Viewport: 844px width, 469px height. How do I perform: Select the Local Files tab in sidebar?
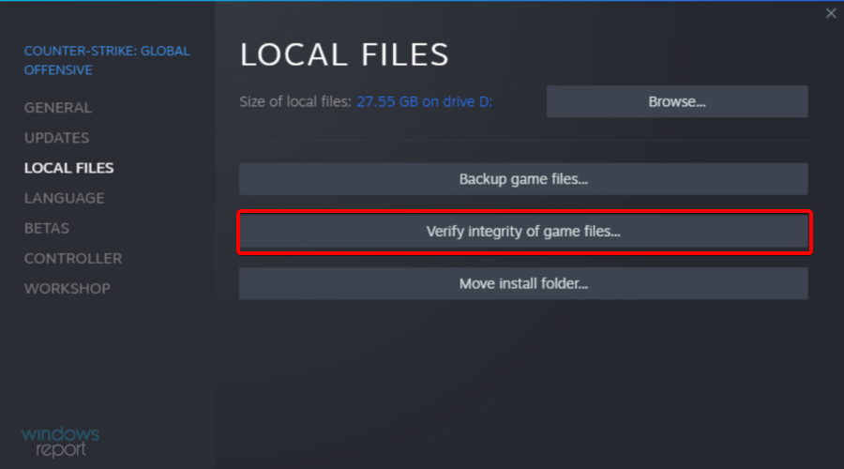click(69, 168)
